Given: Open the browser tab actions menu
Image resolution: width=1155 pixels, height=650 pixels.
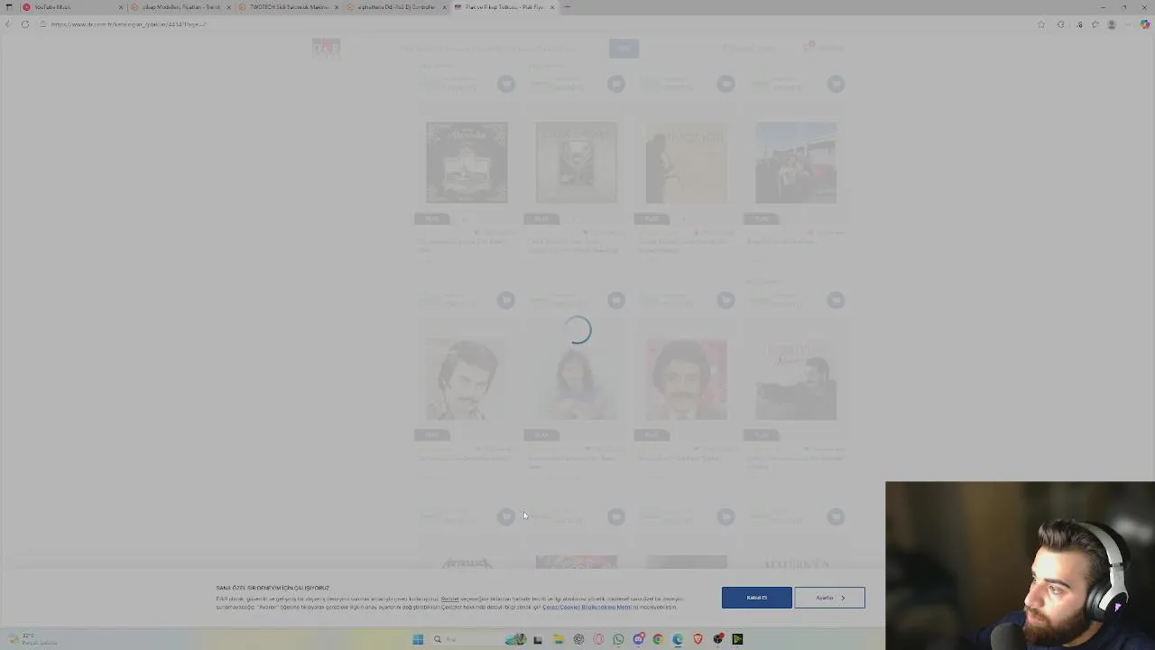Looking at the screenshot, I should click(x=9, y=7).
